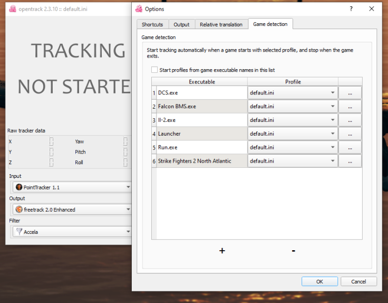Click the Options dialog octopus icon
The width and height of the screenshot is (388, 303).
coord(139,9)
